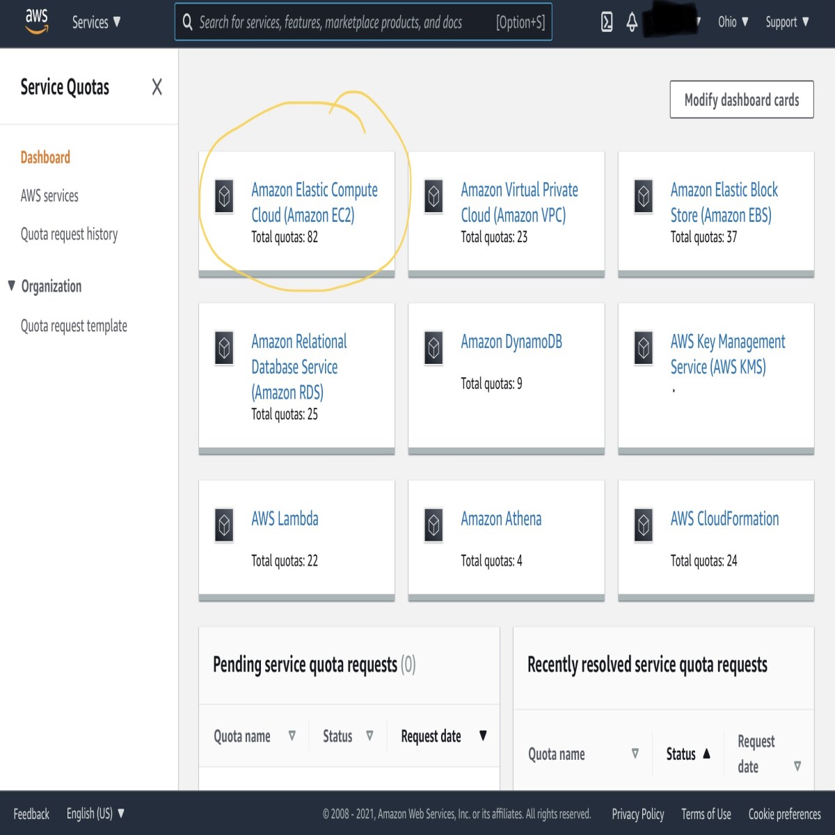
Task: Open the Ohio region selector
Action: (x=733, y=22)
